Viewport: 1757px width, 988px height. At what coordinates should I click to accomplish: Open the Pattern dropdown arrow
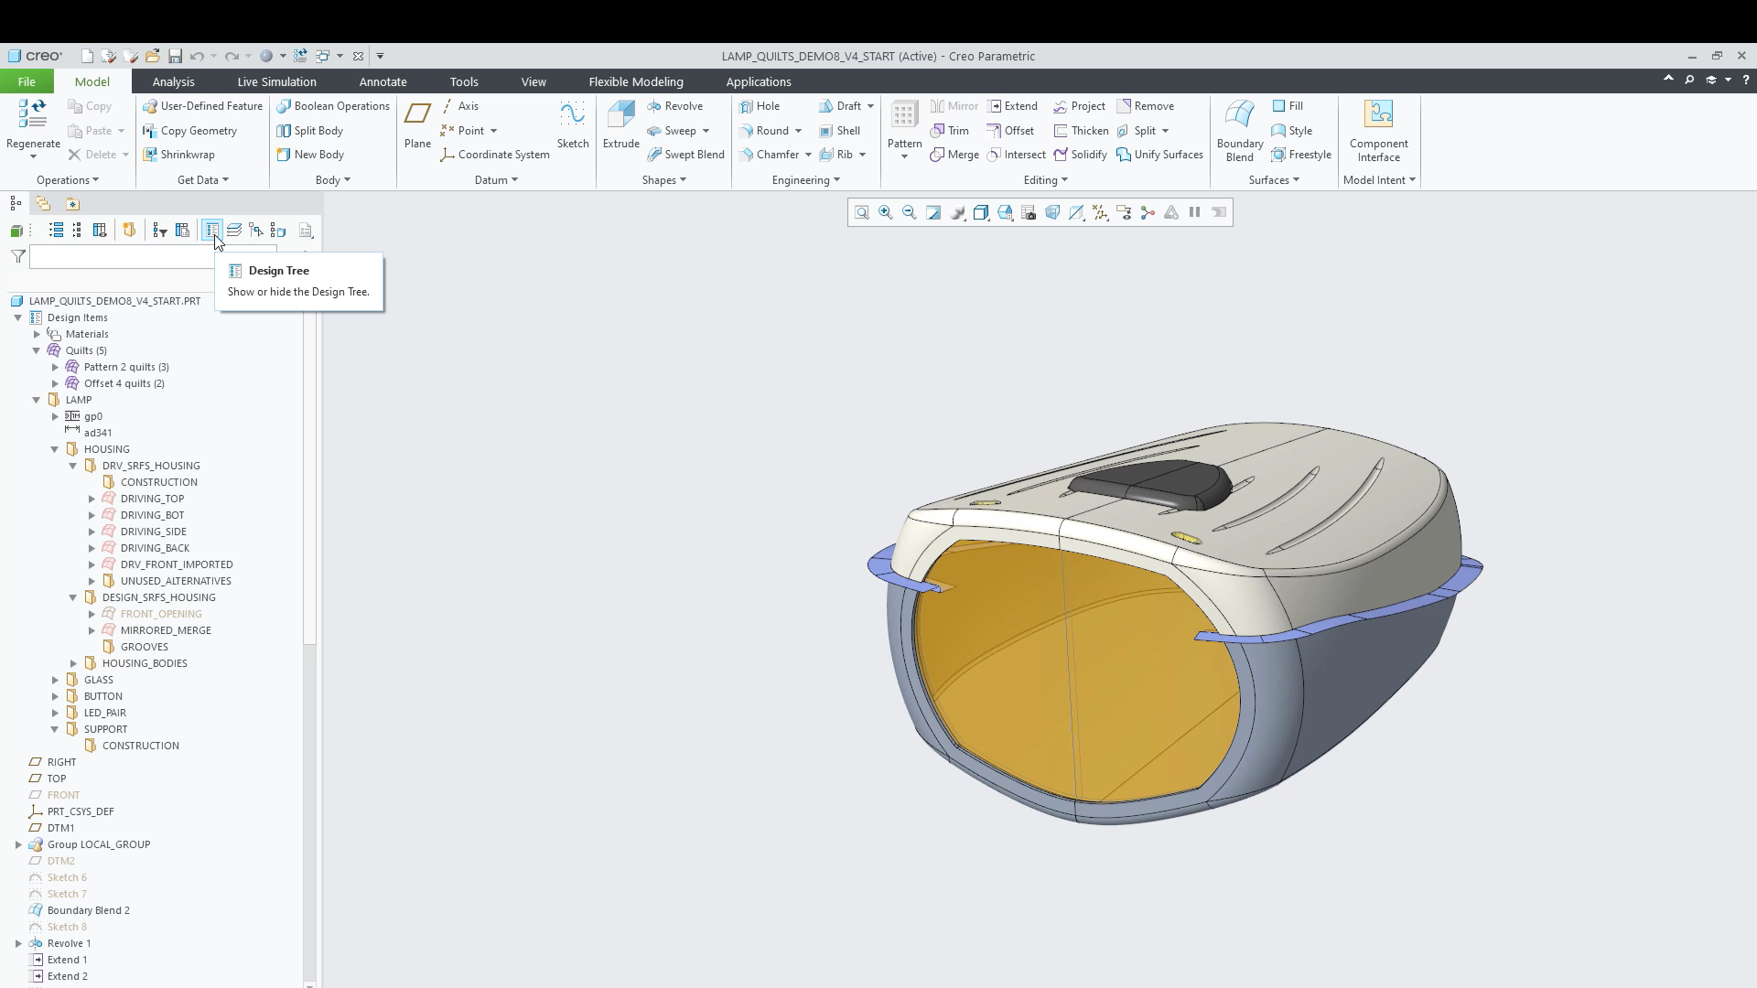pyautogui.click(x=904, y=157)
